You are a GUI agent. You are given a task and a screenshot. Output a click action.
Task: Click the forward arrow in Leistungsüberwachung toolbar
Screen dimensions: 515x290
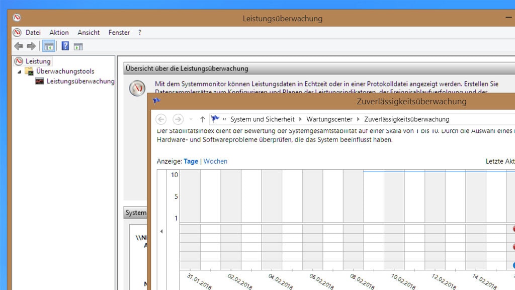pyautogui.click(x=31, y=45)
